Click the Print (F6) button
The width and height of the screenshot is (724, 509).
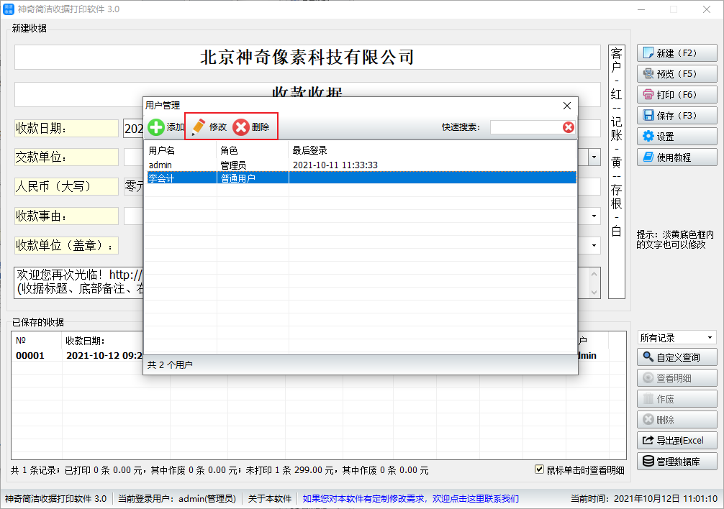point(677,95)
